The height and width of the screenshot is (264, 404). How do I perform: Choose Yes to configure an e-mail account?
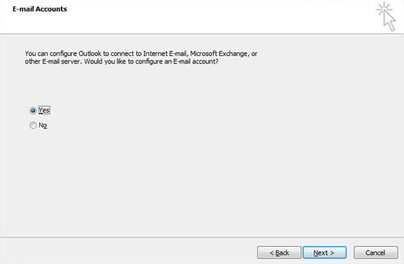[x=33, y=111]
